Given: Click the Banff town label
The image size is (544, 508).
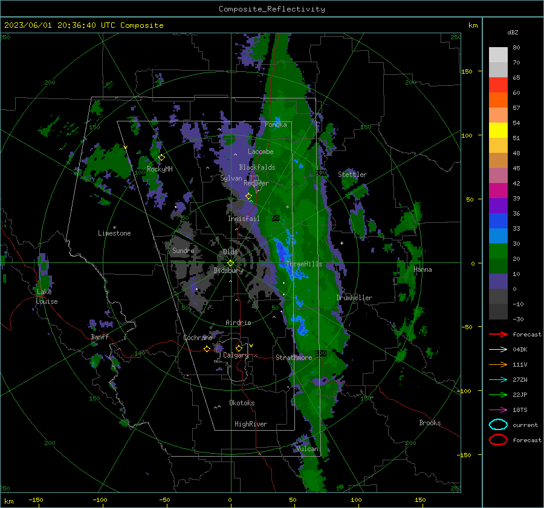Looking at the screenshot, I should click(x=100, y=337).
